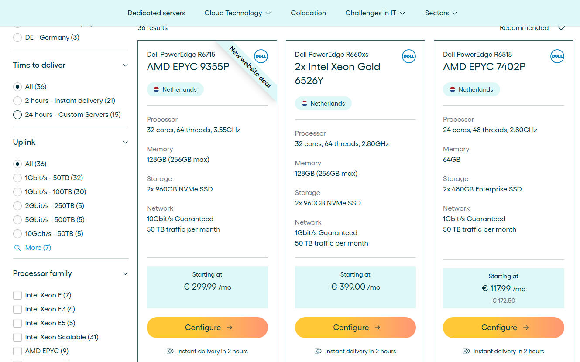The width and height of the screenshot is (580, 362).
Task: Select All (36) under Uplink
Action: click(17, 164)
